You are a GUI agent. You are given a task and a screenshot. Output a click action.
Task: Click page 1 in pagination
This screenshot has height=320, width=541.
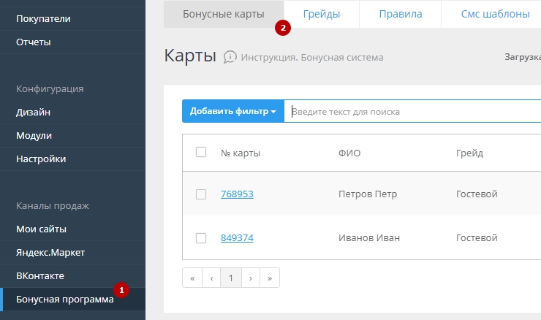231,278
